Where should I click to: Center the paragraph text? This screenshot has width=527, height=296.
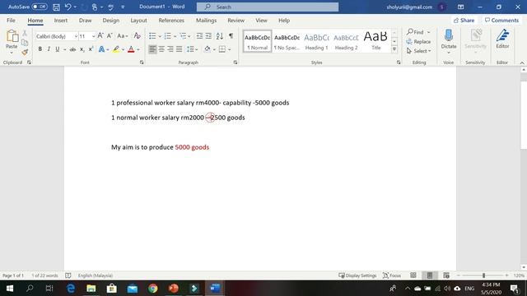[x=161, y=49]
